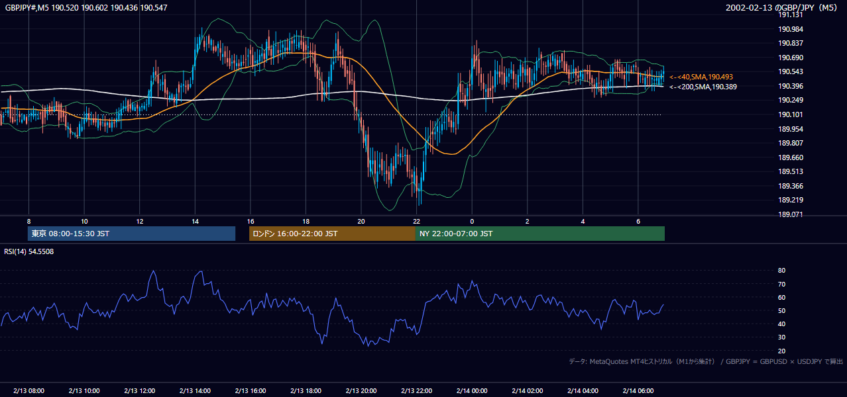Click the 2/13 10:00 bottom time label
This screenshot has height=397, width=847.
tap(84, 391)
